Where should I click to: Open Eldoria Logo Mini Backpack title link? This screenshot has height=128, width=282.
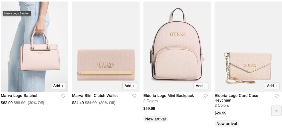[169, 96]
